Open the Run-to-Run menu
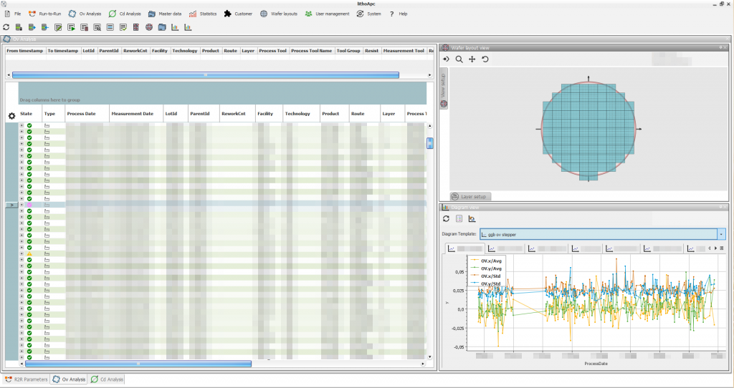Viewport: 734px width, 388px height. [x=45, y=14]
